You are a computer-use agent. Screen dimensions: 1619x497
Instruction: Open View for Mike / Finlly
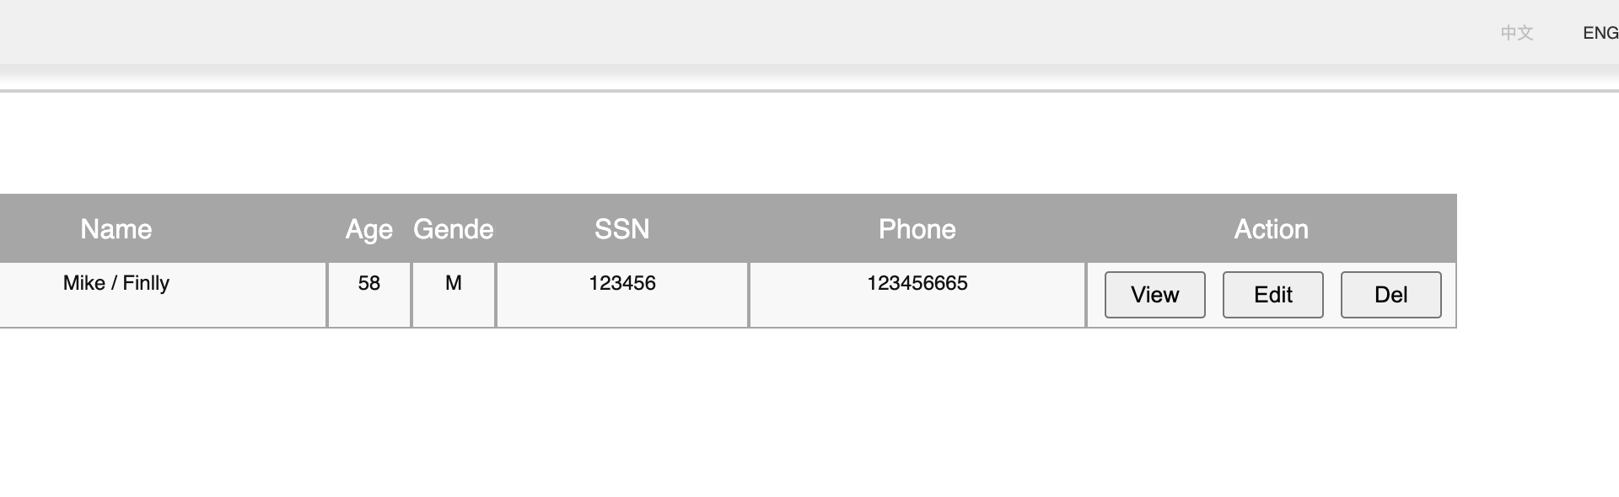pyautogui.click(x=1154, y=295)
